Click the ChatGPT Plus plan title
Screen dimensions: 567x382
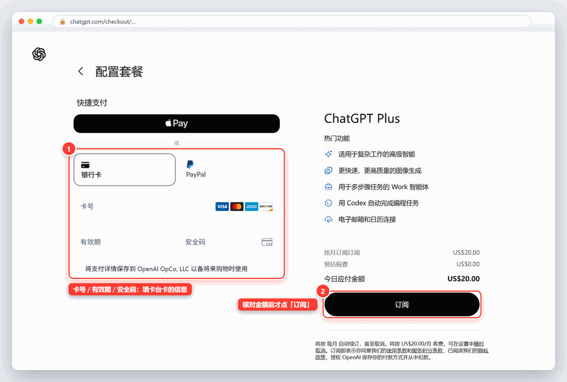(362, 118)
